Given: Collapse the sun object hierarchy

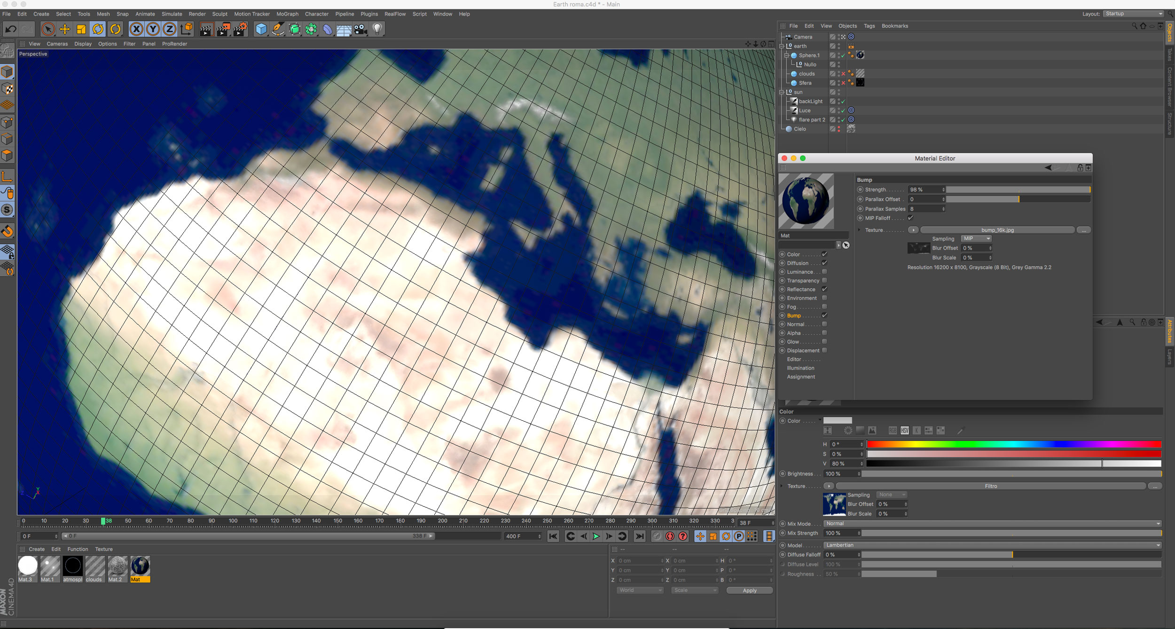Looking at the screenshot, I should pos(782,92).
